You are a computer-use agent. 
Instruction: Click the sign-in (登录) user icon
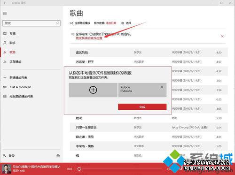[5, 155]
